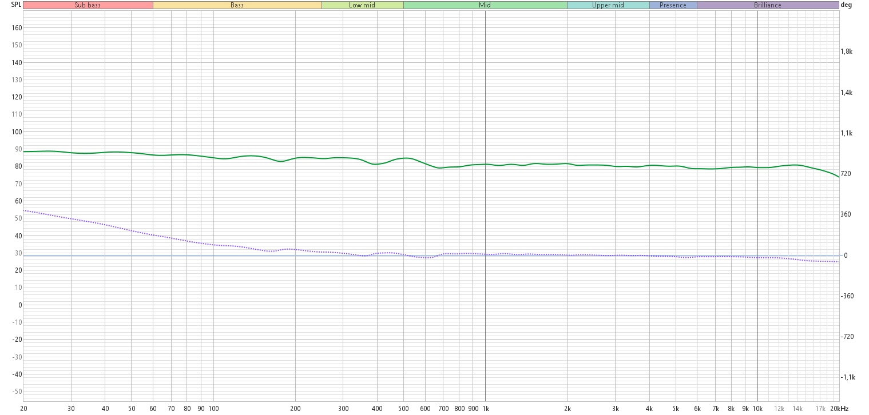Click the positive 1,1k phase axis value
The width and height of the screenshot is (869, 415).
pos(846,133)
